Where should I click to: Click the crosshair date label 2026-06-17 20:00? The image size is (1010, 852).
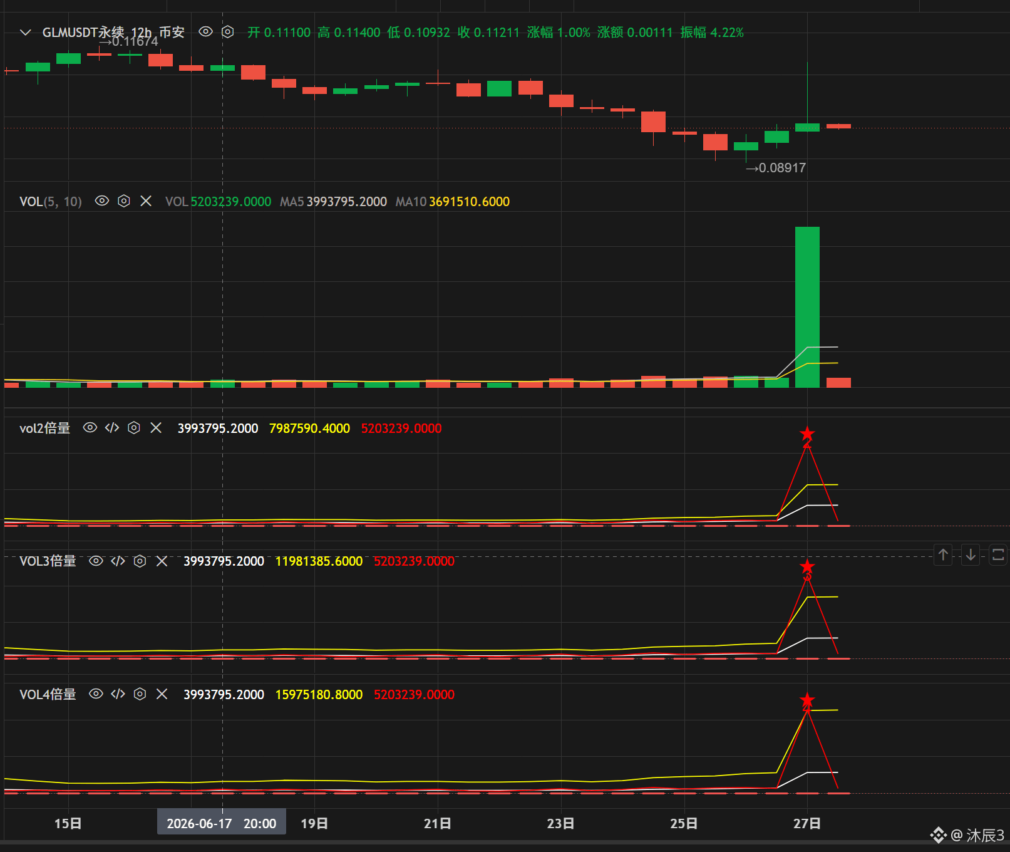pos(222,823)
